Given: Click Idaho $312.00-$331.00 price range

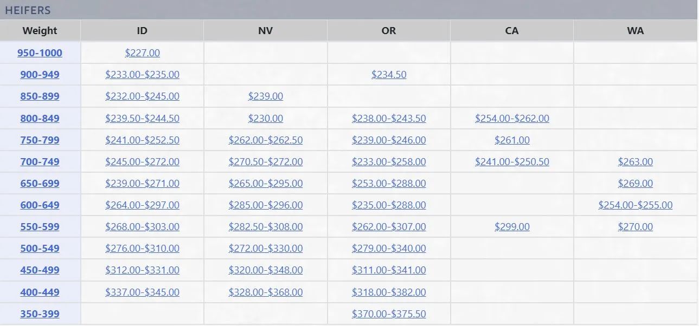Looking at the screenshot, I should pos(142,270).
